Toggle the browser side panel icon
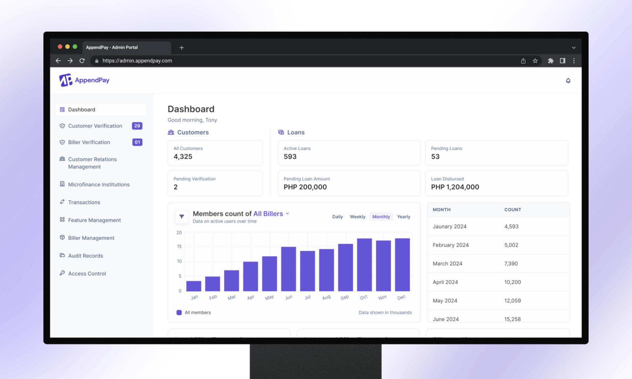Viewport: 632px width, 379px height. (x=563, y=61)
